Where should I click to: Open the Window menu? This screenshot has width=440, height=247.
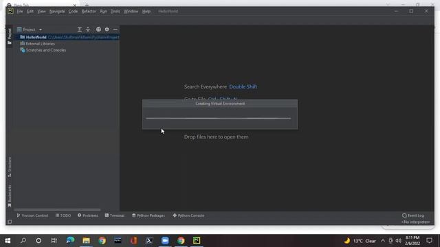131,12
